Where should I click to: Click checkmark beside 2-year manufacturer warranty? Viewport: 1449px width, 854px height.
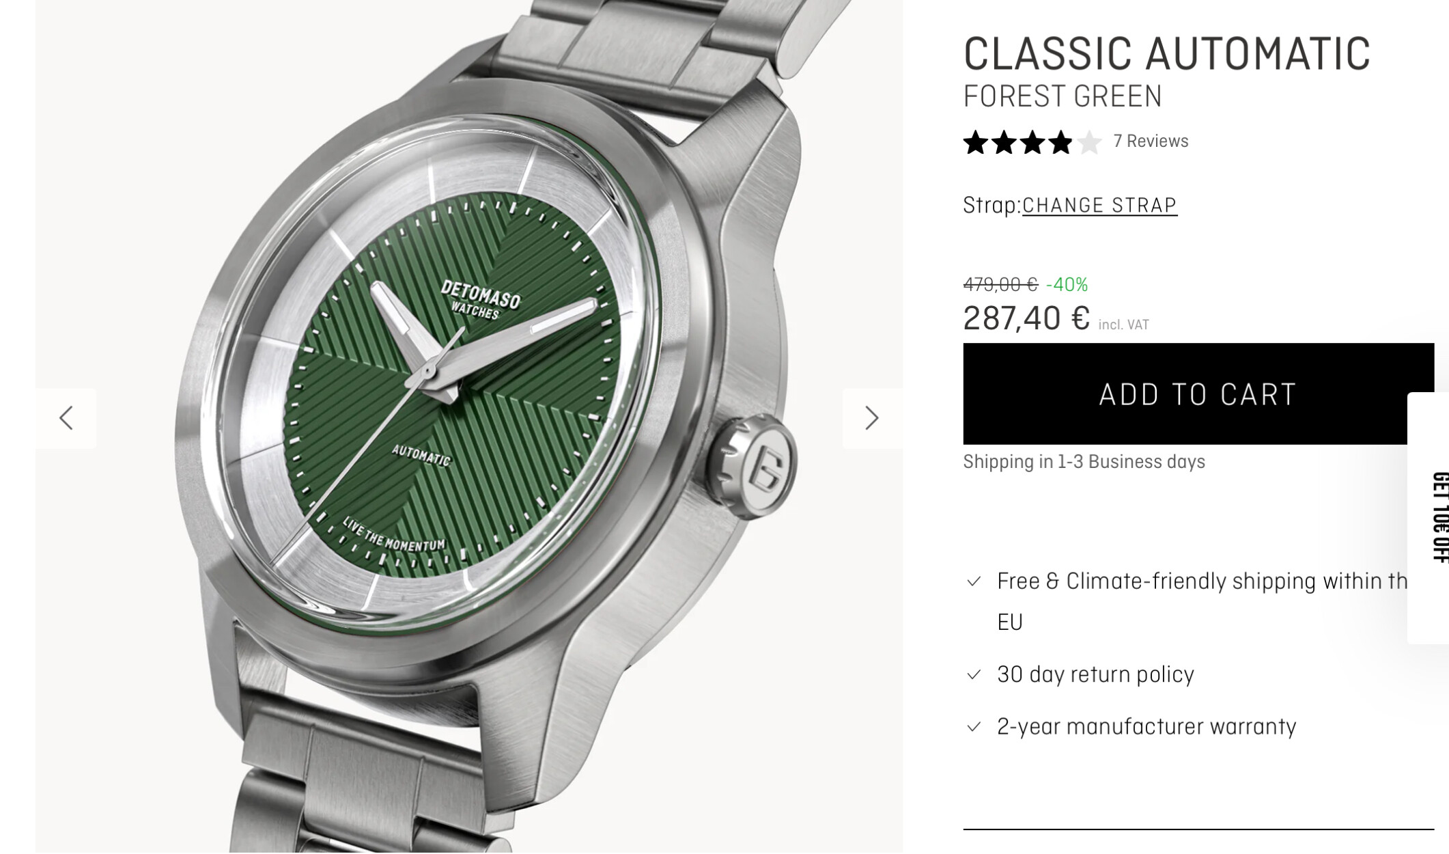pyautogui.click(x=974, y=727)
